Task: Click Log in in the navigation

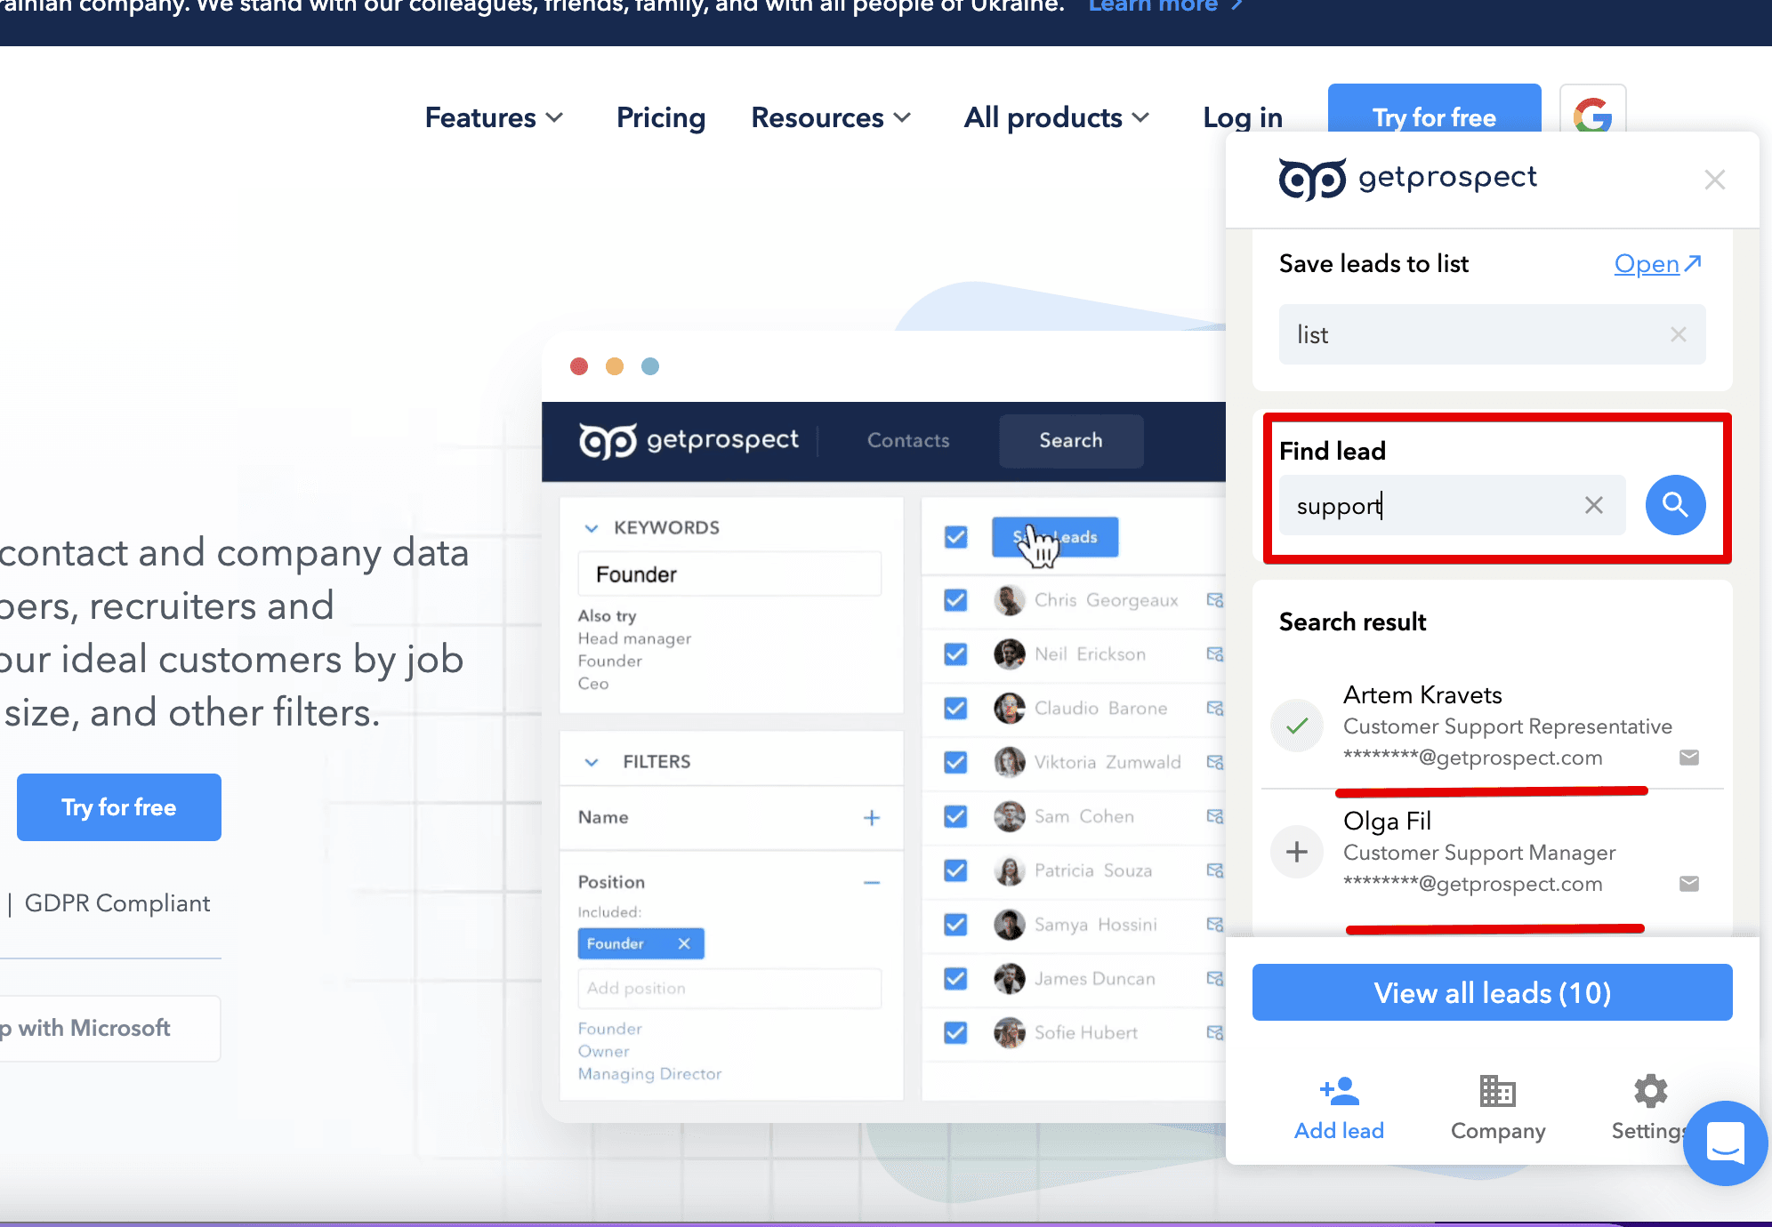Action: [1243, 117]
